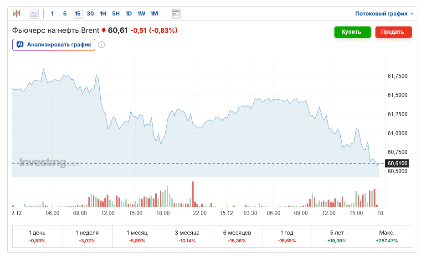
Task: Switch to candlestick chart type
Action: [x=17, y=14]
